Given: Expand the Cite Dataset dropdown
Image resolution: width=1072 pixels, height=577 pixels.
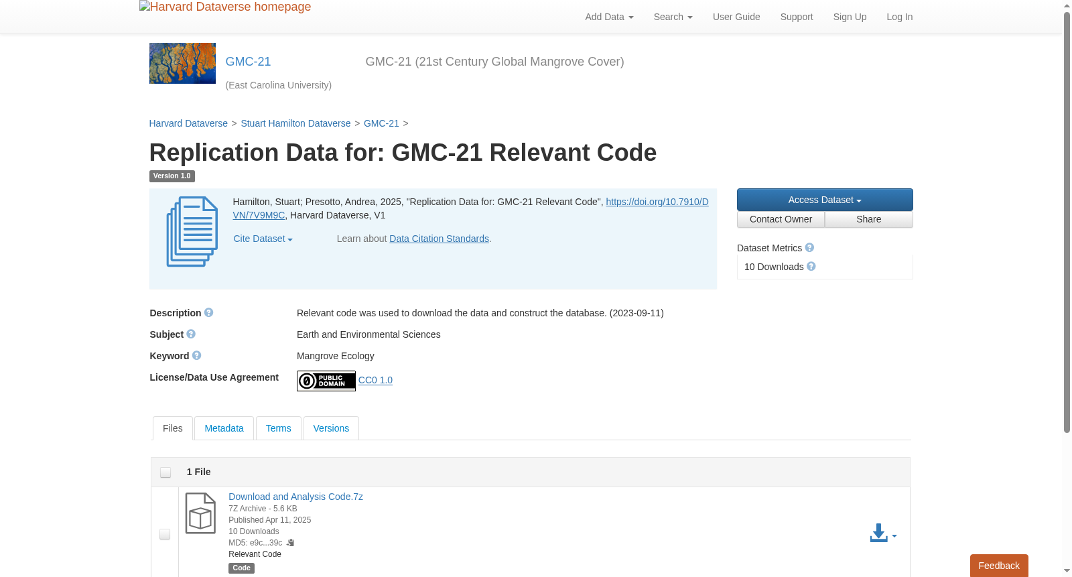Looking at the screenshot, I should point(263,239).
